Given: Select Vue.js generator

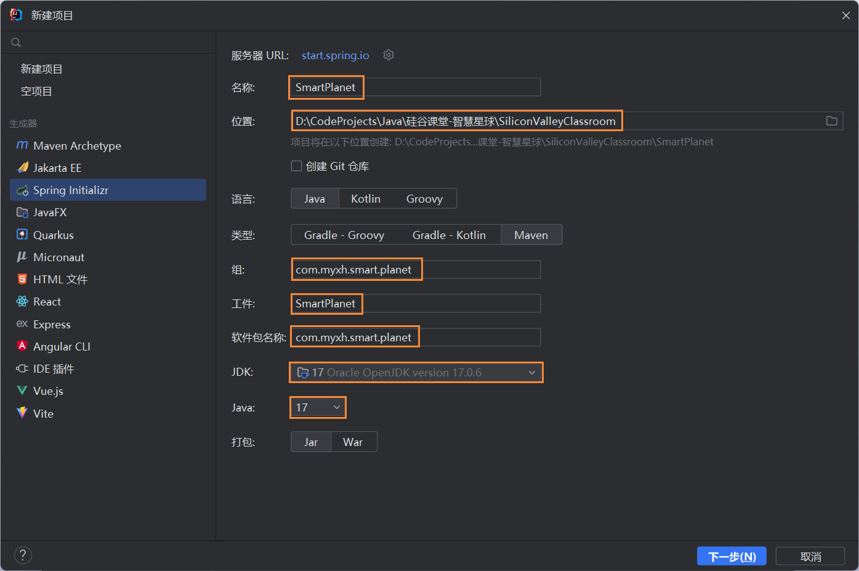Looking at the screenshot, I should (x=108, y=391).
